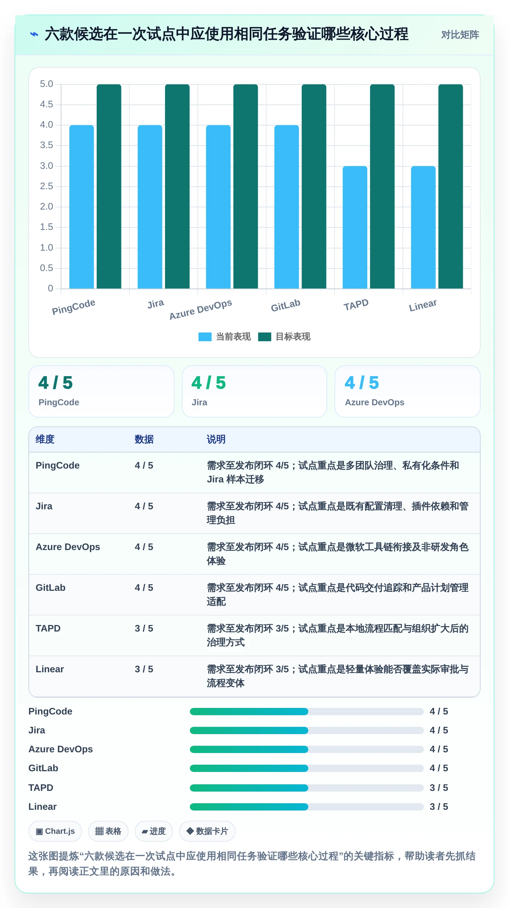The height and width of the screenshot is (908, 509).
Task: Click the Jira dark green target bar
Action: coord(177,187)
